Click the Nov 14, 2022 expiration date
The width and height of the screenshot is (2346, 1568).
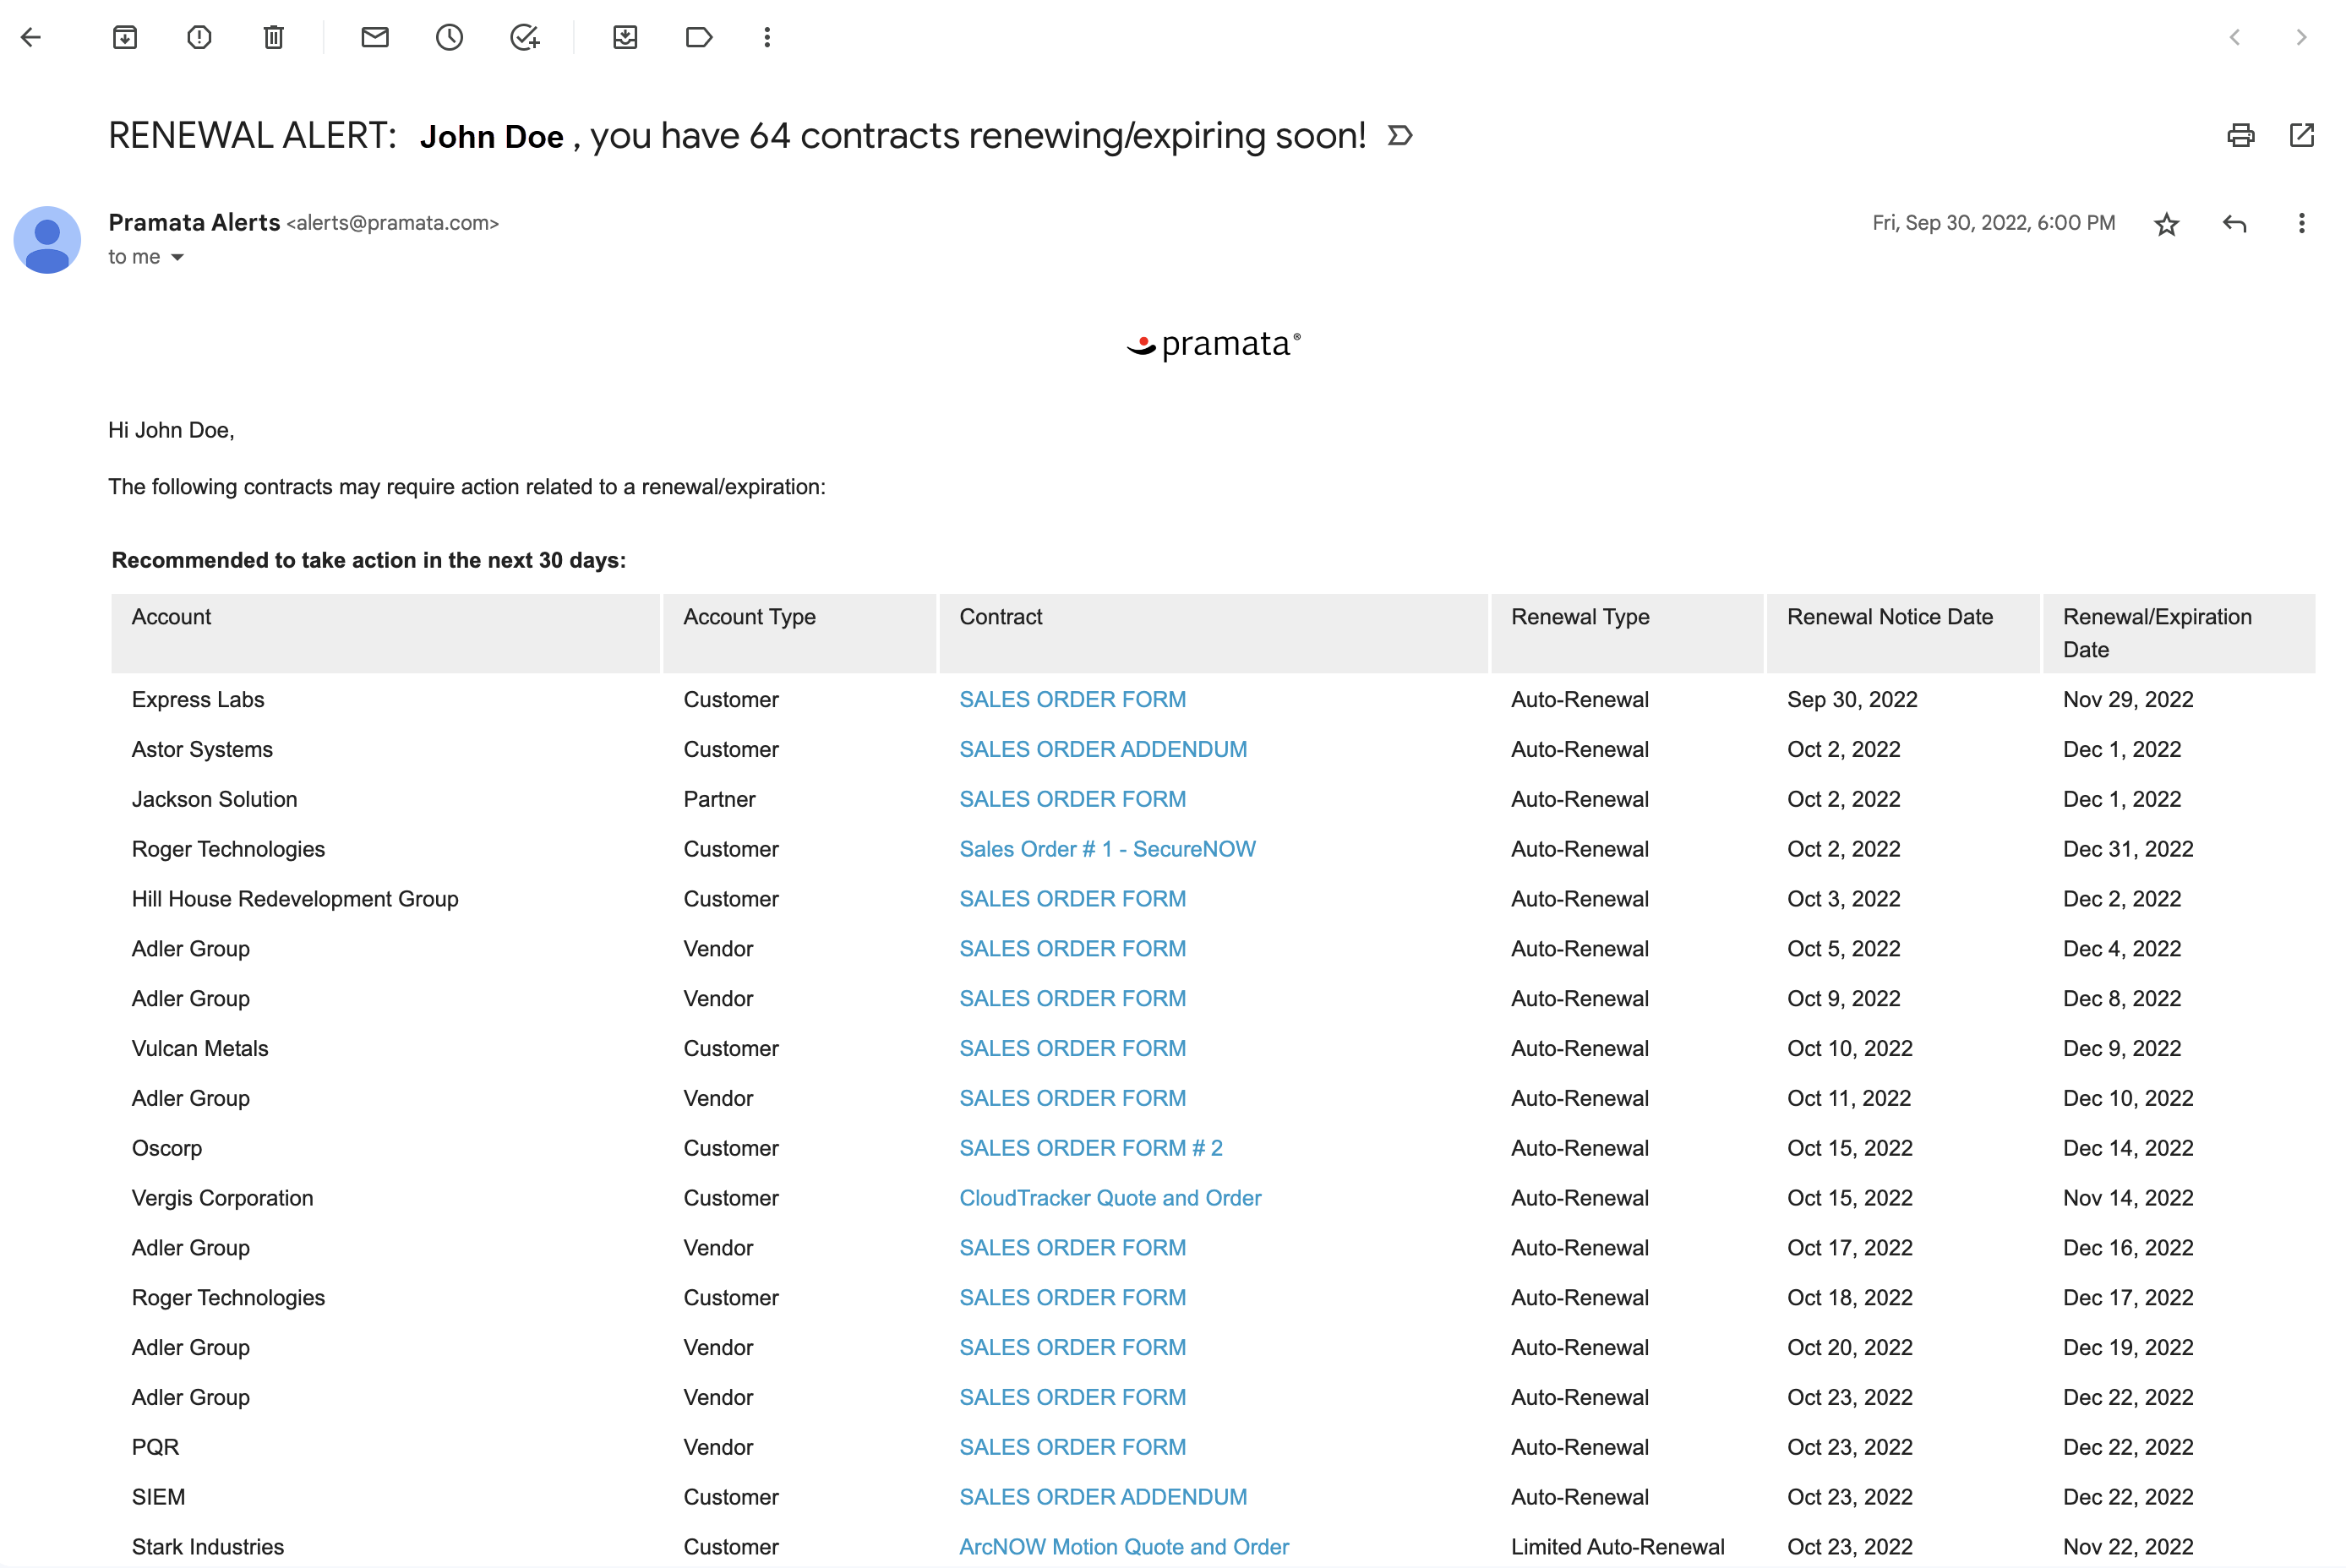click(x=2128, y=1199)
